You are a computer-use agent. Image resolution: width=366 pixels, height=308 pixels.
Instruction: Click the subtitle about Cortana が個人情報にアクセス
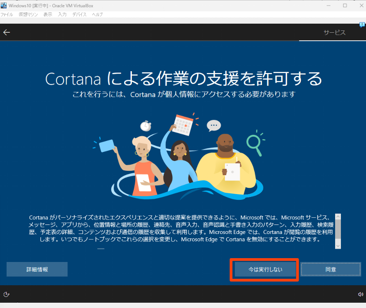pos(184,94)
